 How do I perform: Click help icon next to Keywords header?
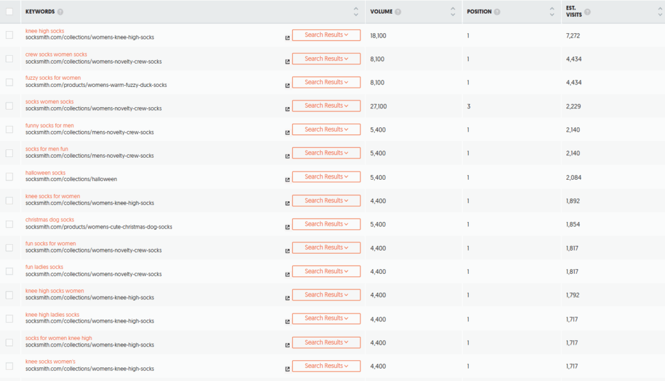coord(60,12)
